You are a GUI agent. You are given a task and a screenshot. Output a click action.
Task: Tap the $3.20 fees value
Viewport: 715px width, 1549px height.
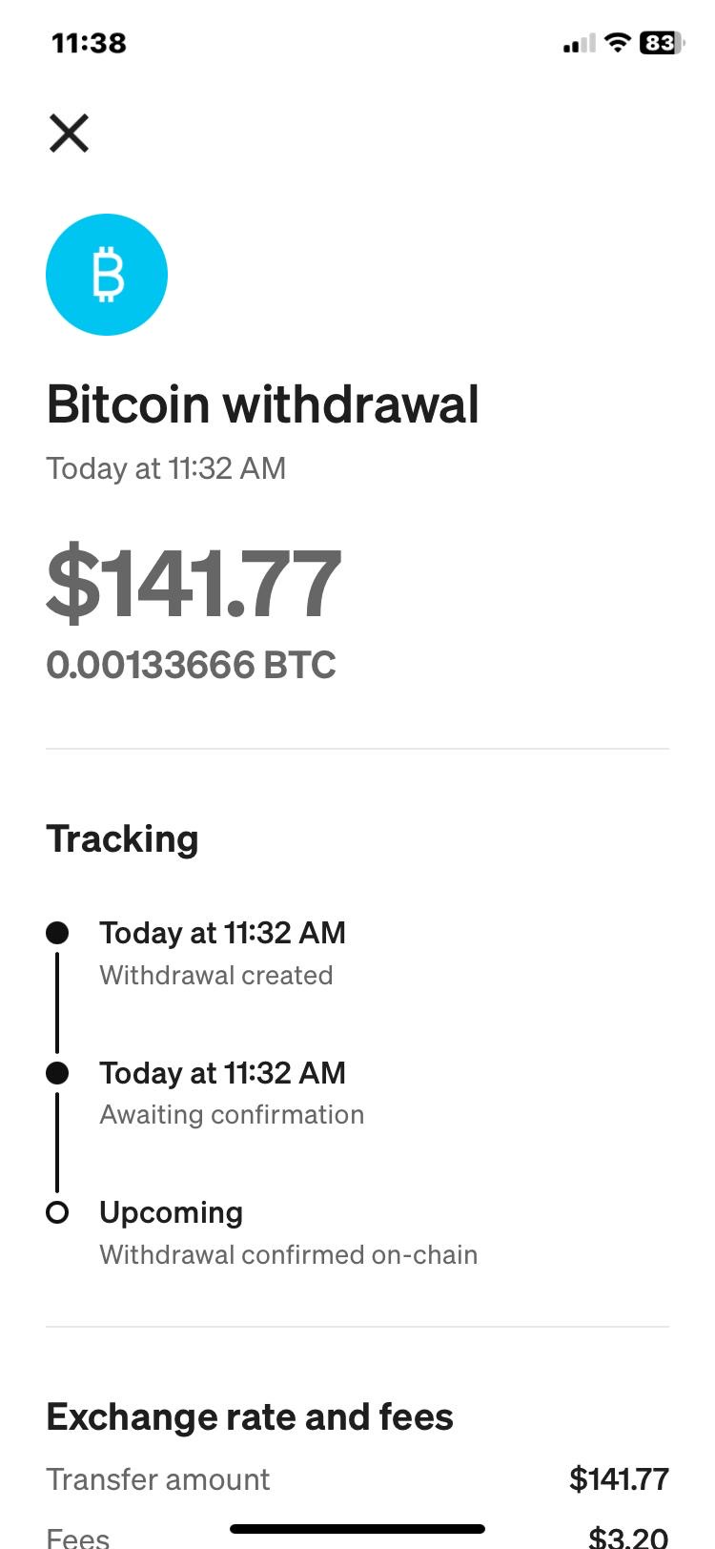click(x=628, y=1537)
